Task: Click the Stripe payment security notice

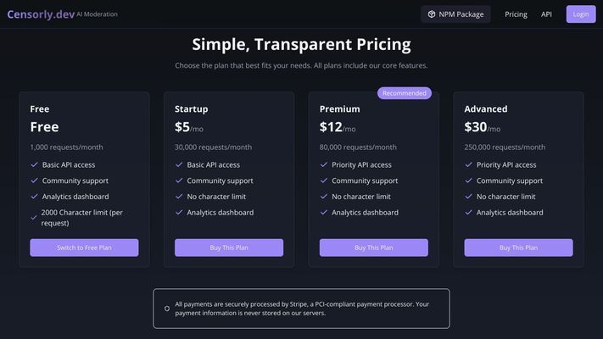Action: [301, 308]
